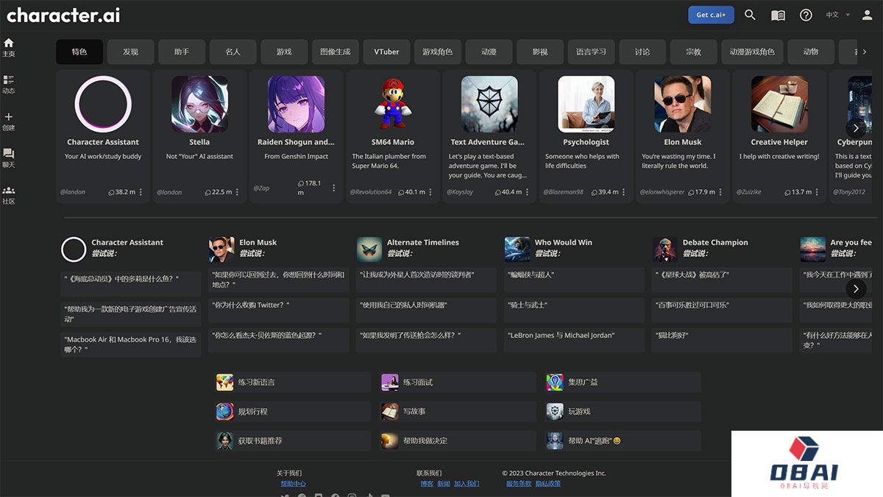Click creator @landon on Character Assistant card
This screenshot has width=883, height=497.
(73, 192)
